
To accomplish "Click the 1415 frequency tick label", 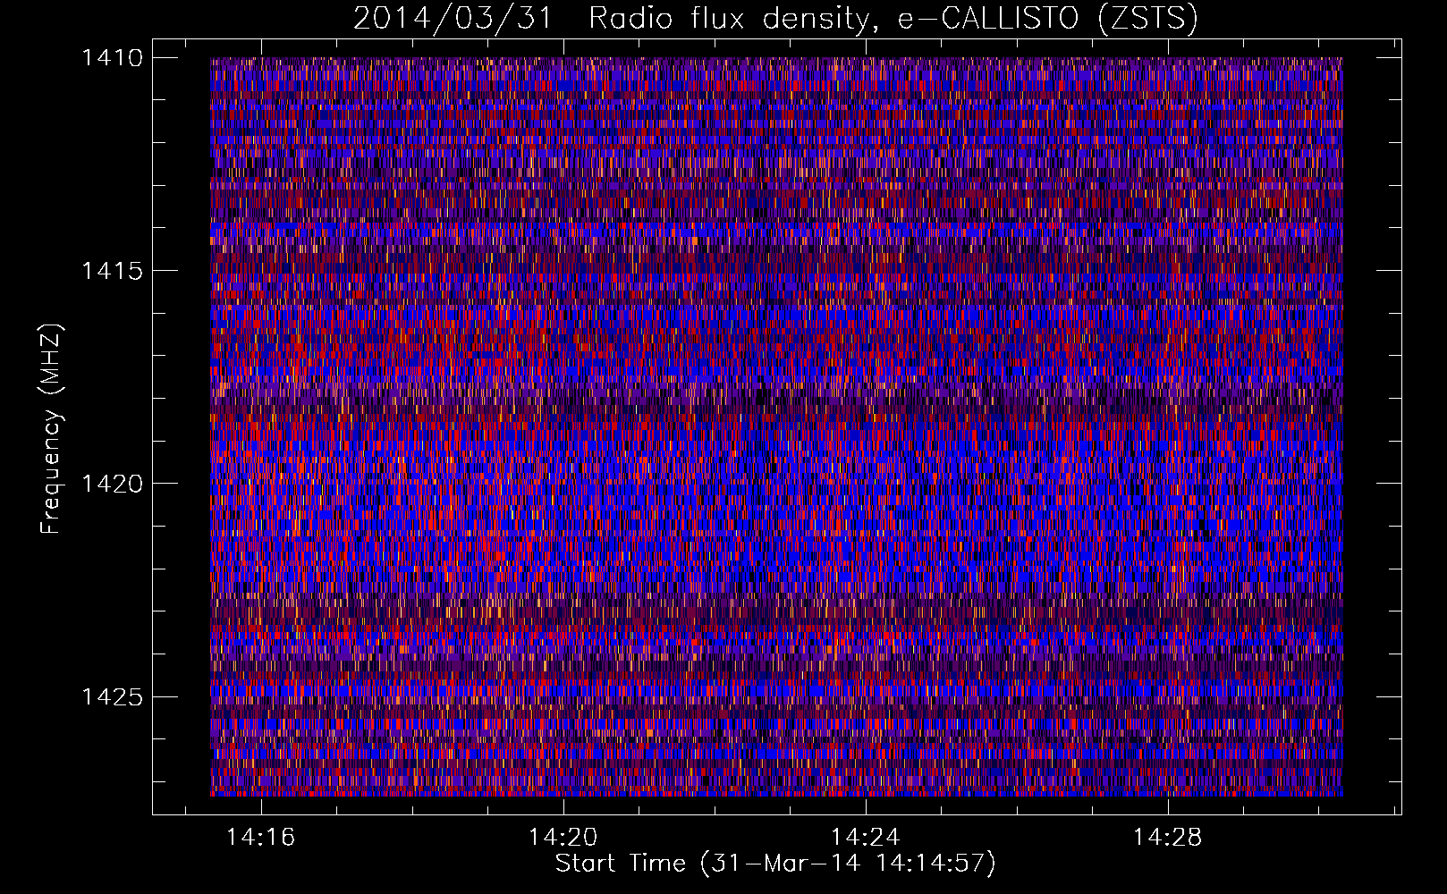I will point(113,271).
